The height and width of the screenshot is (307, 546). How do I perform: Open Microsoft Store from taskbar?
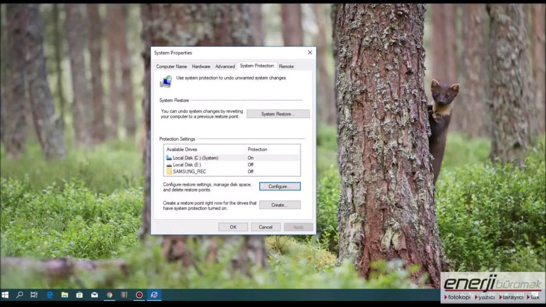click(x=79, y=295)
